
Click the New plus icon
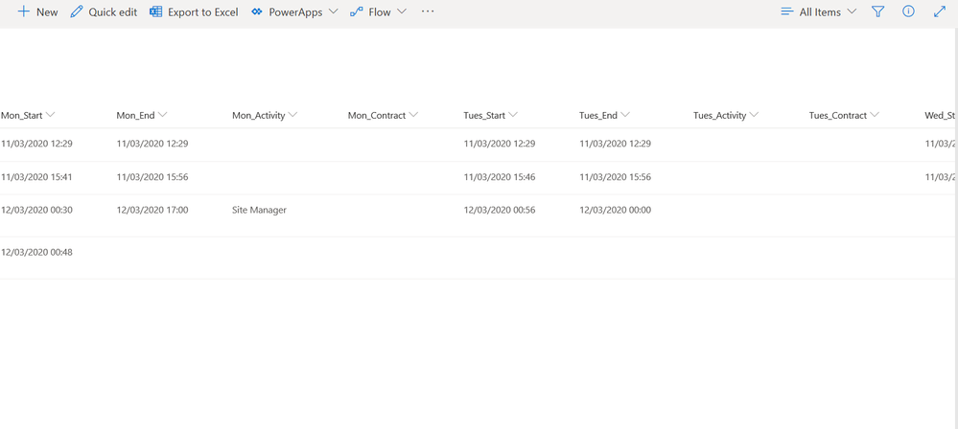click(23, 11)
